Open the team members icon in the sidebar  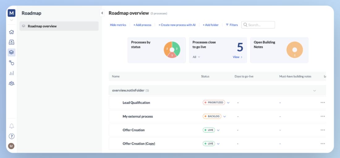[11, 83]
